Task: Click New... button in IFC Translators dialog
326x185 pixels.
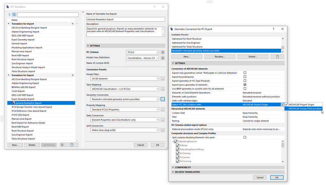Action: tap(15, 145)
